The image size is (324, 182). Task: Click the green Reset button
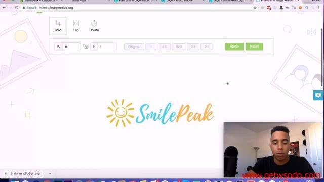[254, 47]
